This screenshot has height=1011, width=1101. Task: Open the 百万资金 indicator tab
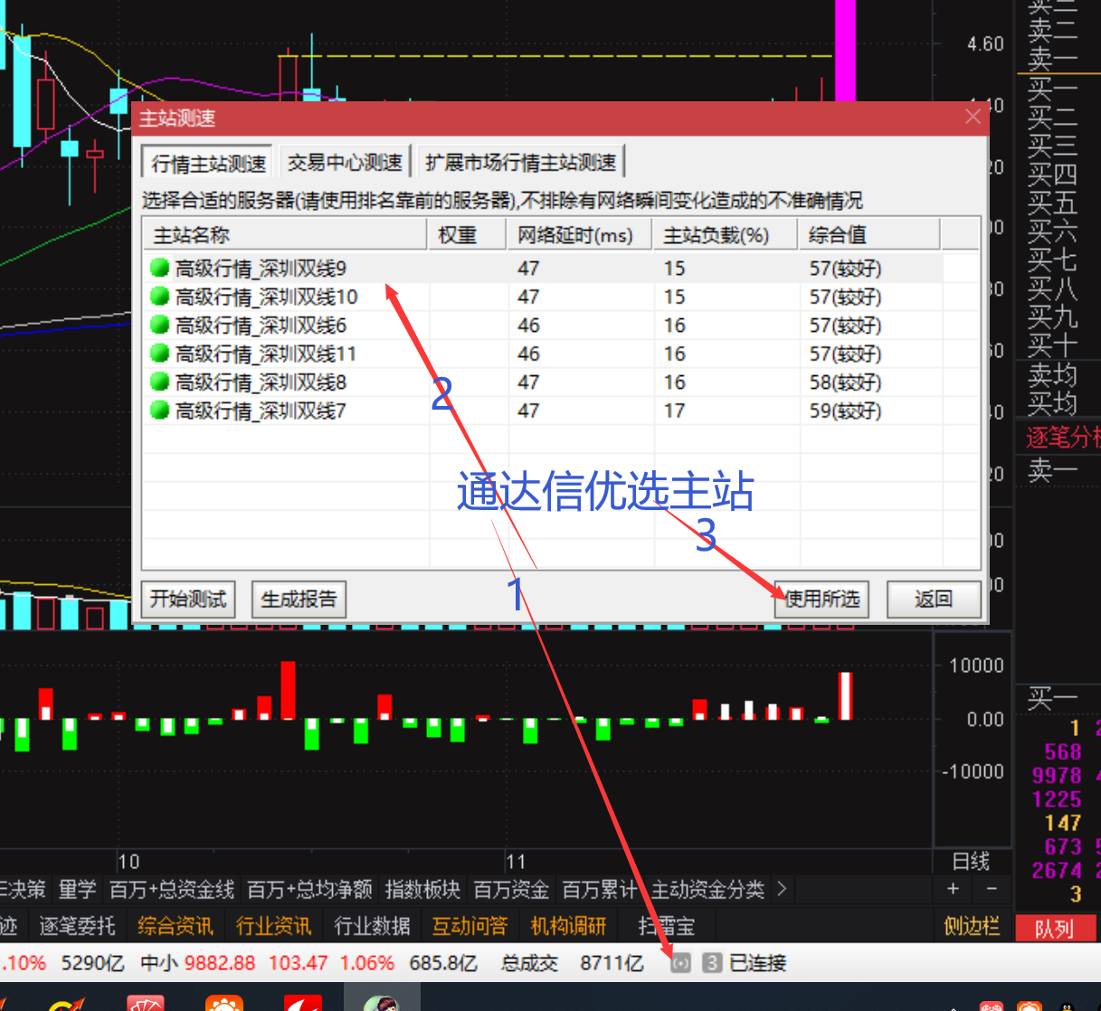[x=511, y=890]
